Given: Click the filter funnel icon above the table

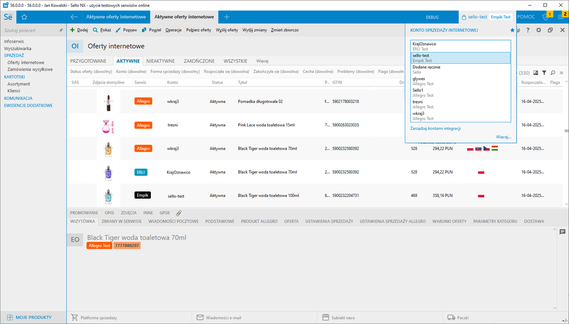Looking at the screenshot, I should click(544, 73).
